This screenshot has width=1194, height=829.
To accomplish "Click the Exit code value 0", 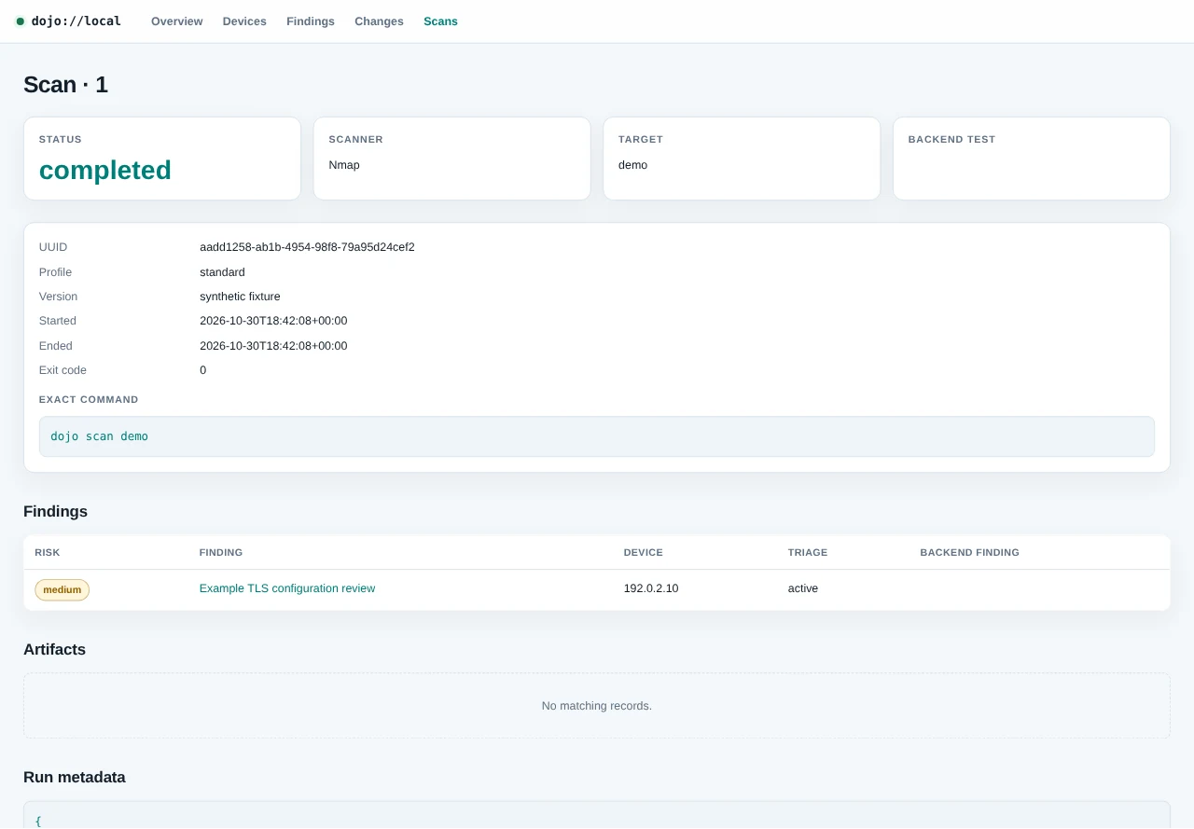I will pyautogui.click(x=203, y=370).
